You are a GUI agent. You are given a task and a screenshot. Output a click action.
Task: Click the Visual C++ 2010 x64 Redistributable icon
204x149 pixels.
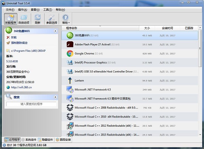(x=70, y=116)
